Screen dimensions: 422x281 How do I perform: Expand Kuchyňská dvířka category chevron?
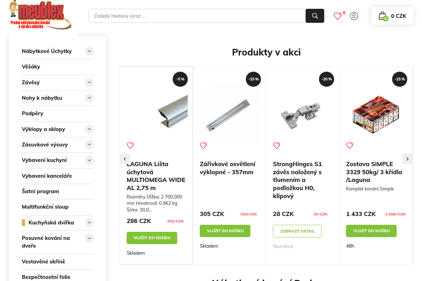click(89, 223)
